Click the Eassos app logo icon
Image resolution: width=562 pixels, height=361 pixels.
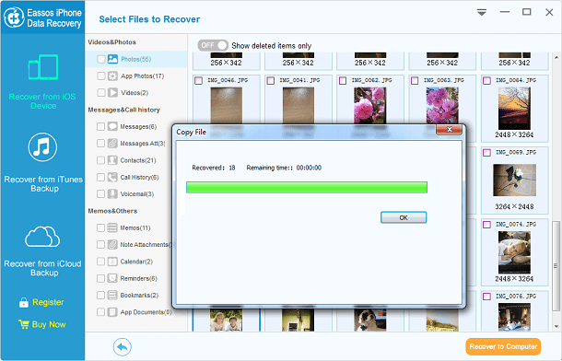click(x=14, y=17)
